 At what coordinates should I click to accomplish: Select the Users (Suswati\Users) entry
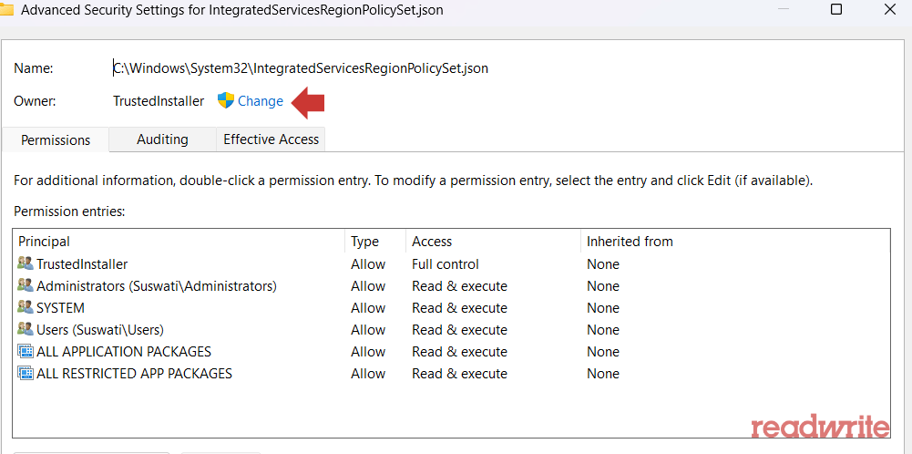(x=451, y=330)
